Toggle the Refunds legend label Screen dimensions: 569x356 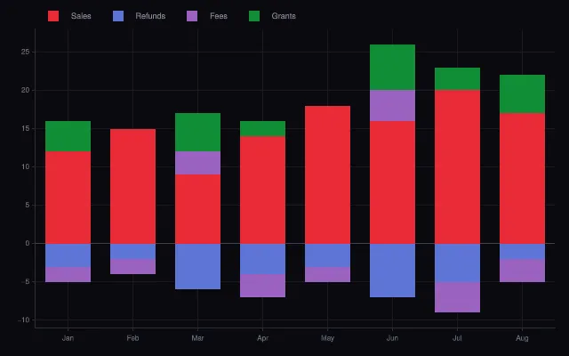click(150, 16)
